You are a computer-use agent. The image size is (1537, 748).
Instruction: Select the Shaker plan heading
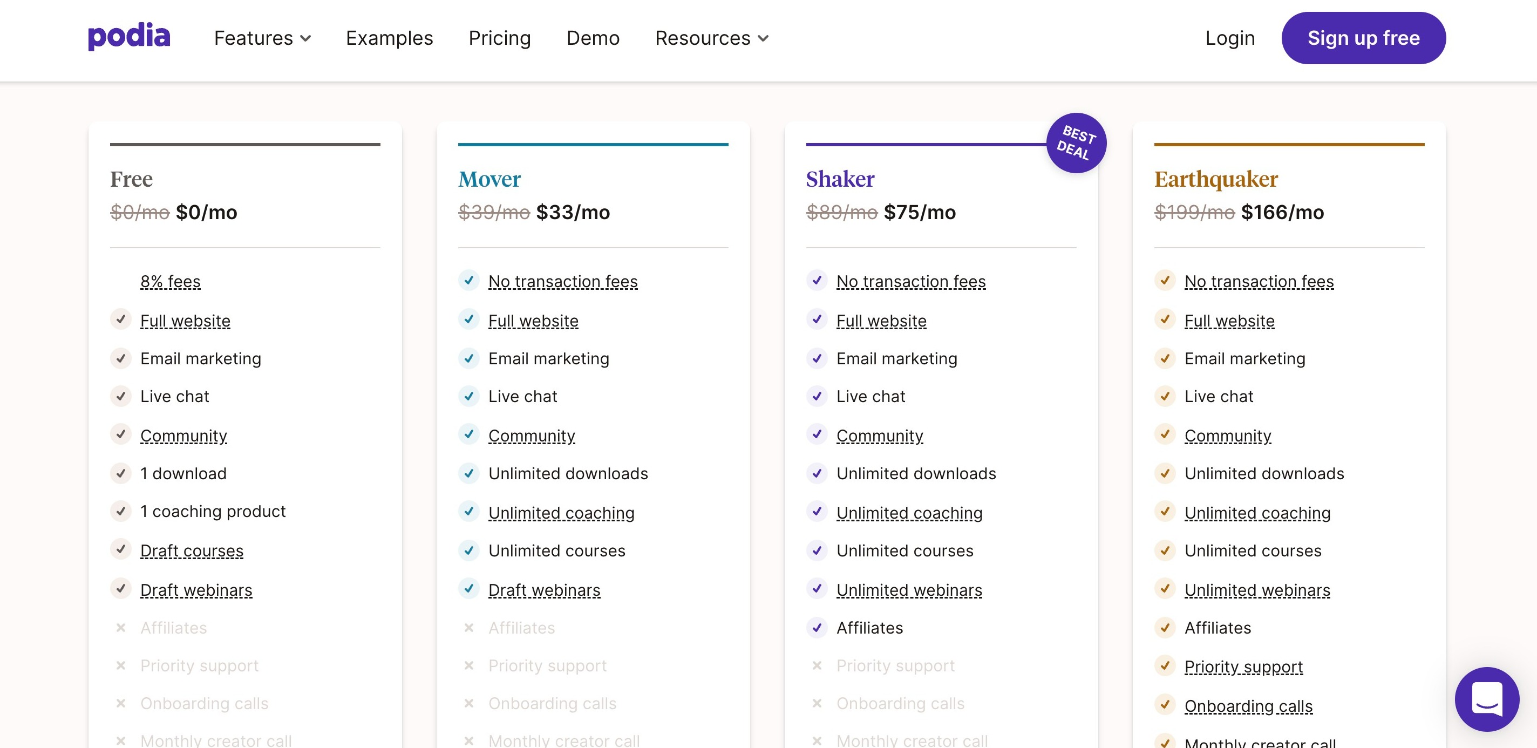tap(840, 179)
